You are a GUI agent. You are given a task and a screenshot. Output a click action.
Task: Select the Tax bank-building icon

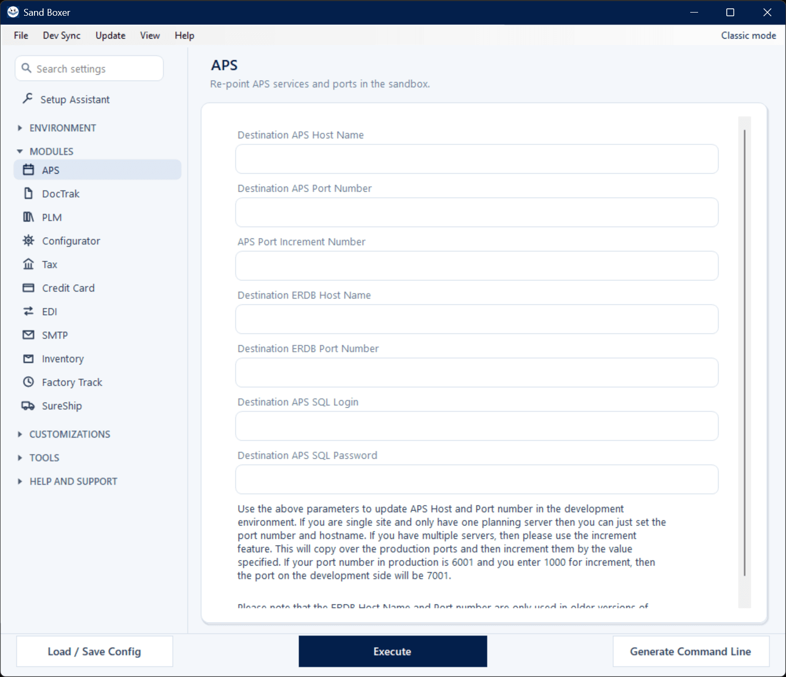coord(29,264)
